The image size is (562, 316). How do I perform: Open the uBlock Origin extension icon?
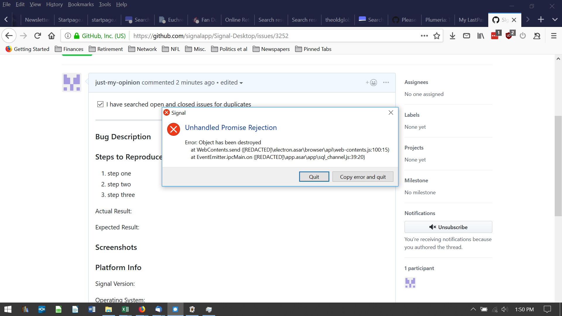[x=509, y=35]
